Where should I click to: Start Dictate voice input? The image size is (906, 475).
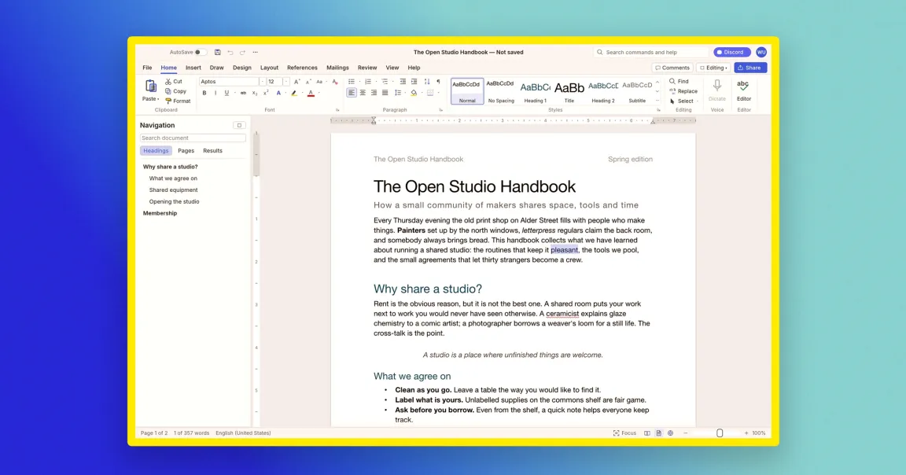click(x=717, y=90)
